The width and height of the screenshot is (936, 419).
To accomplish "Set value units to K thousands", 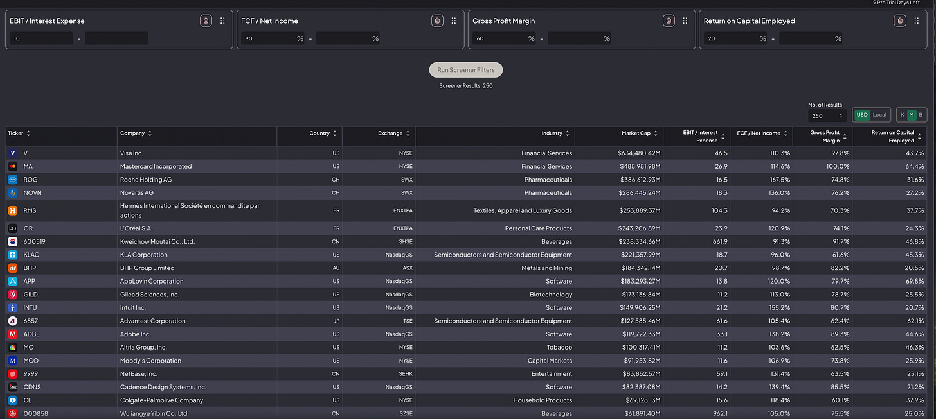I will point(902,115).
